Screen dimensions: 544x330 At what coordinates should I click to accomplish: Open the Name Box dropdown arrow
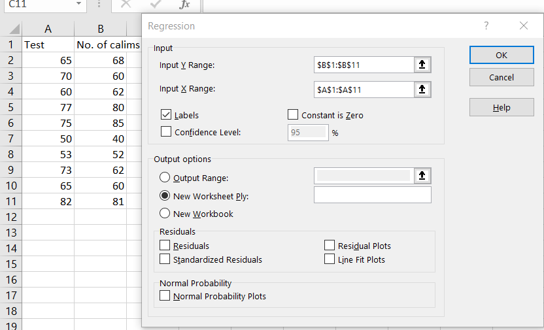point(79,5)
